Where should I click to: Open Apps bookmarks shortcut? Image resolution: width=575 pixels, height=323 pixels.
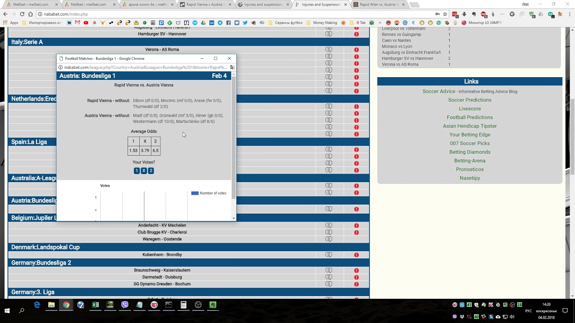(x=11, y=22)
